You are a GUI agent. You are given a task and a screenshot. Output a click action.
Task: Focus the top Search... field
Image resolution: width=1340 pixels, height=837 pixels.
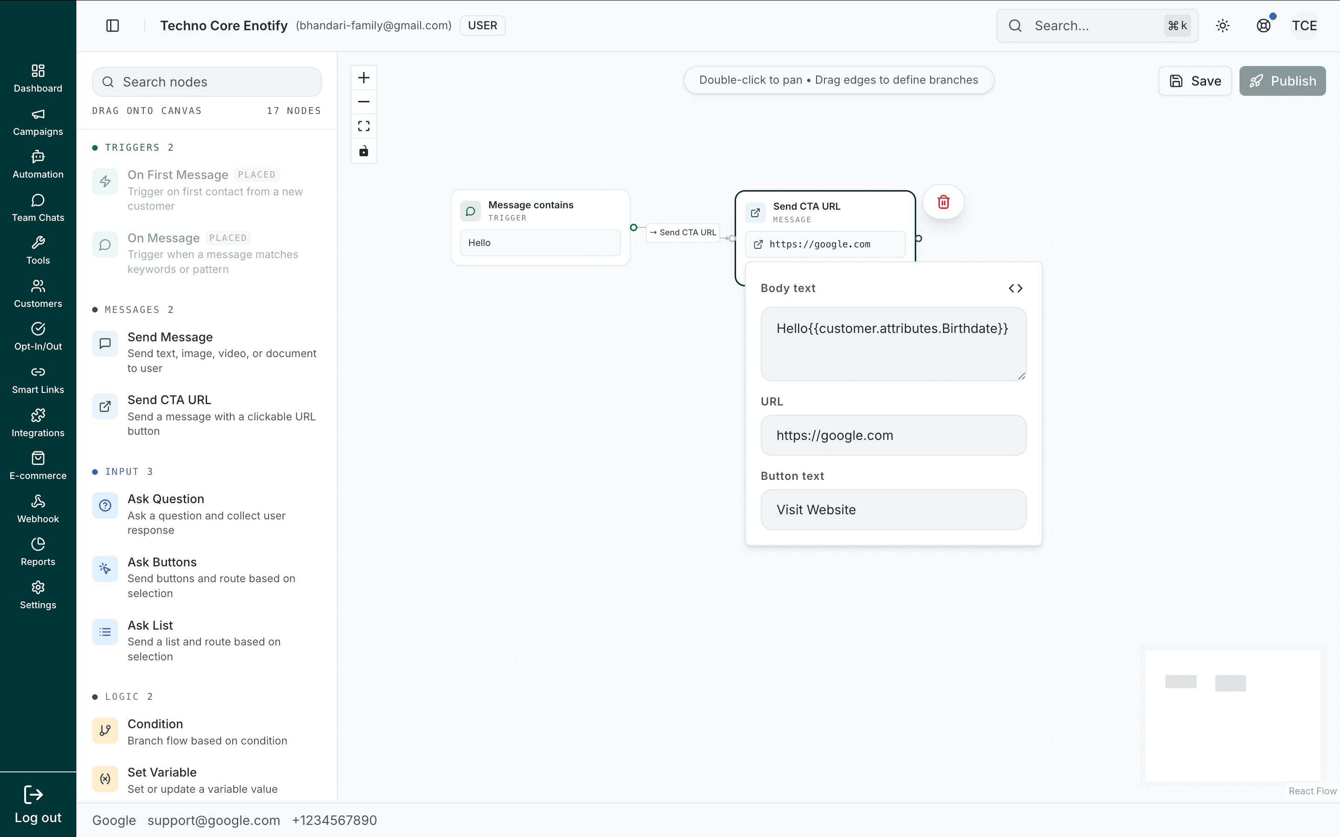coord(1097,26)
